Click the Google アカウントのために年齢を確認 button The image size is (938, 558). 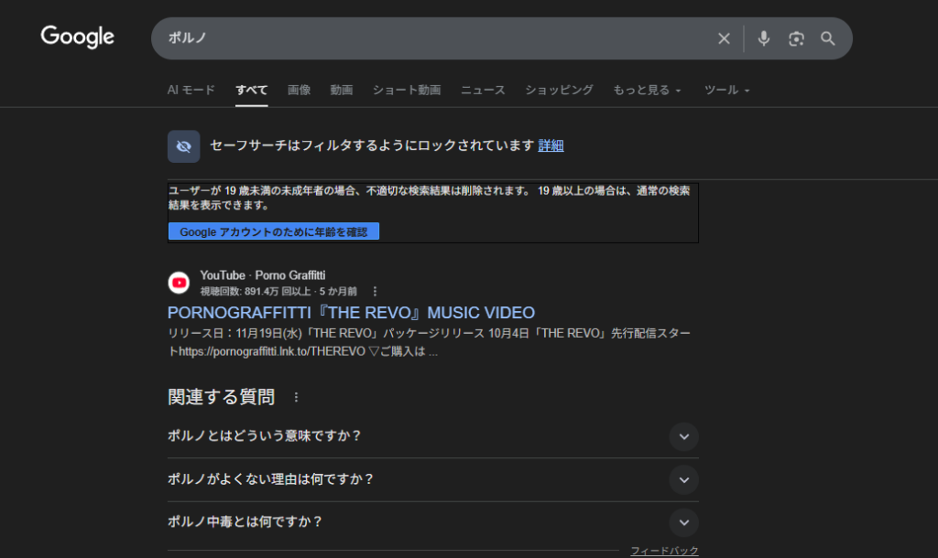[273, 232]
